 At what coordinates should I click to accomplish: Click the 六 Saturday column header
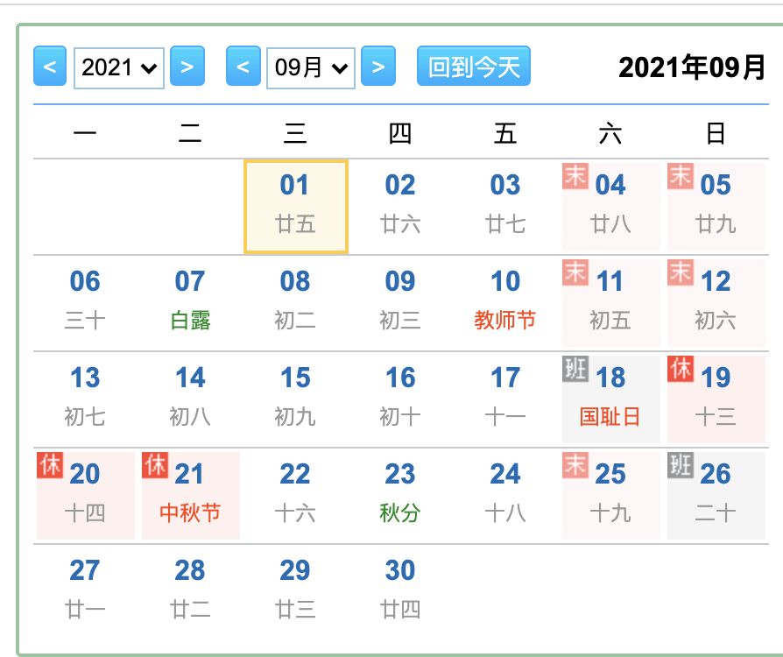610,133
